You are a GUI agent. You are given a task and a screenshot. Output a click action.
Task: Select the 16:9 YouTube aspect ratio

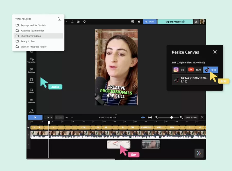point(194,70)
